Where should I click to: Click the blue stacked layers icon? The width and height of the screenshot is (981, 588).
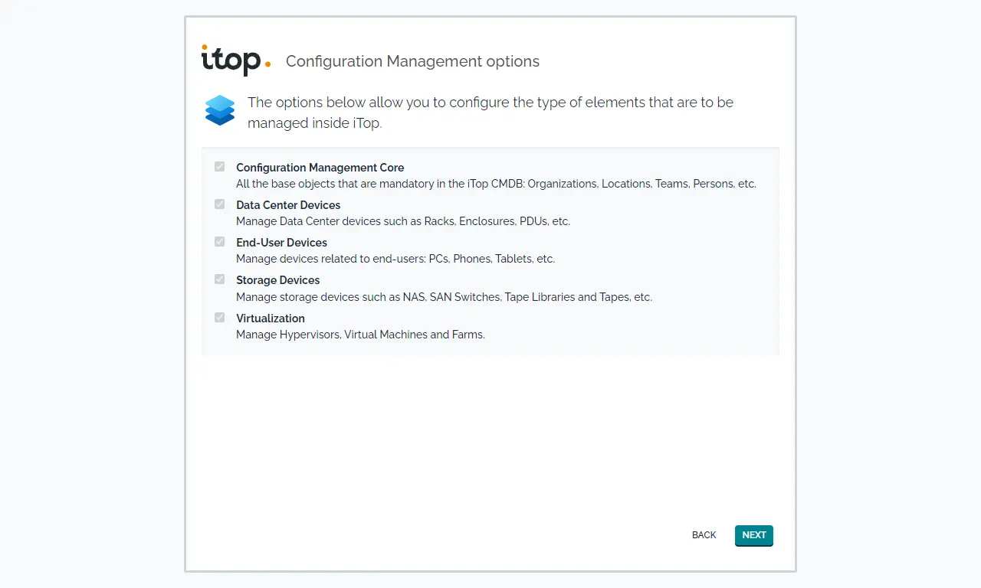pos(220,110)
